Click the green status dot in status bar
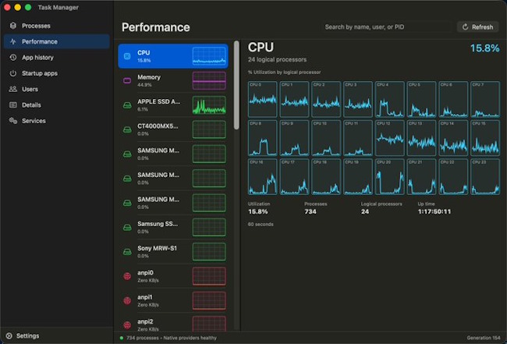The height and width of the screenshot is (344, 507). 122,338
